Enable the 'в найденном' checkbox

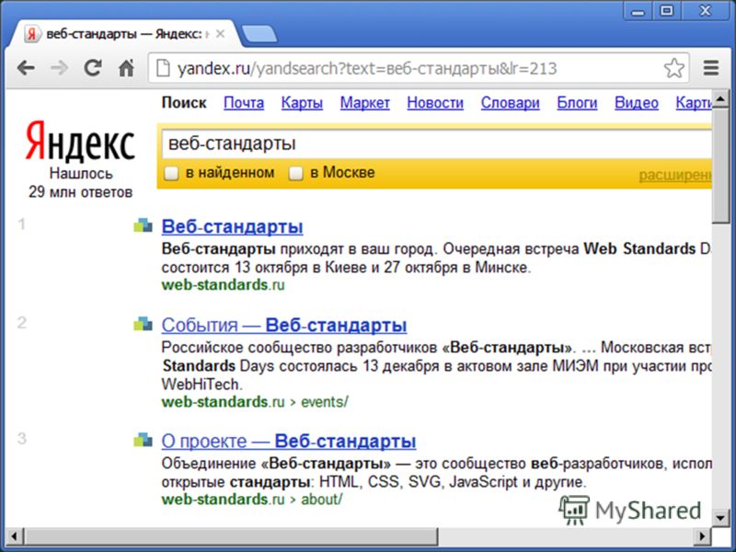click(x=171, y=173)
